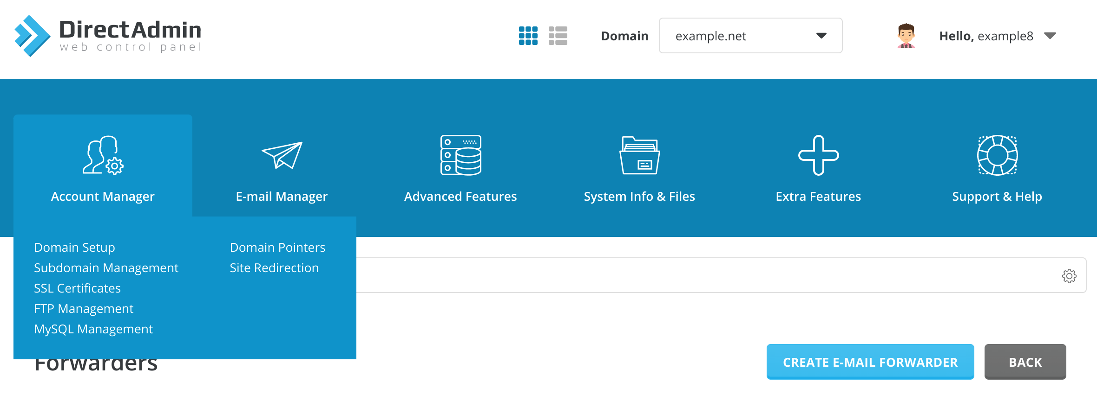Click inside the search input field
This screenshot has width=1097, height=395.
coord(697,275)
